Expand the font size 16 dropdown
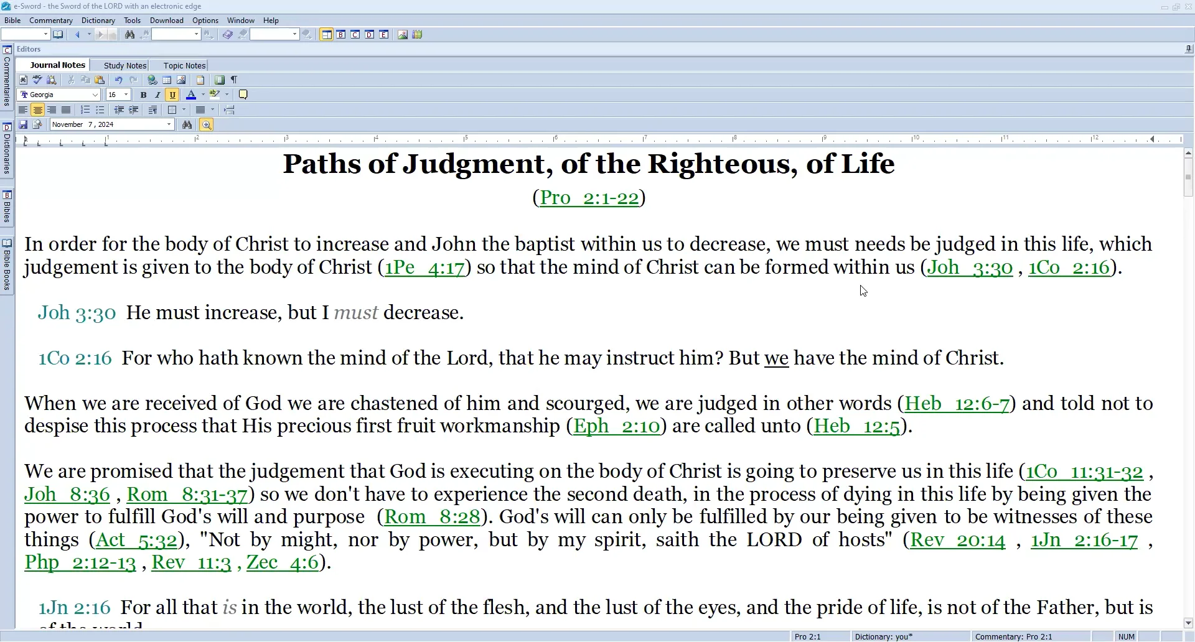This screenshot has height=642, width=1195. [x=125, y=95]
